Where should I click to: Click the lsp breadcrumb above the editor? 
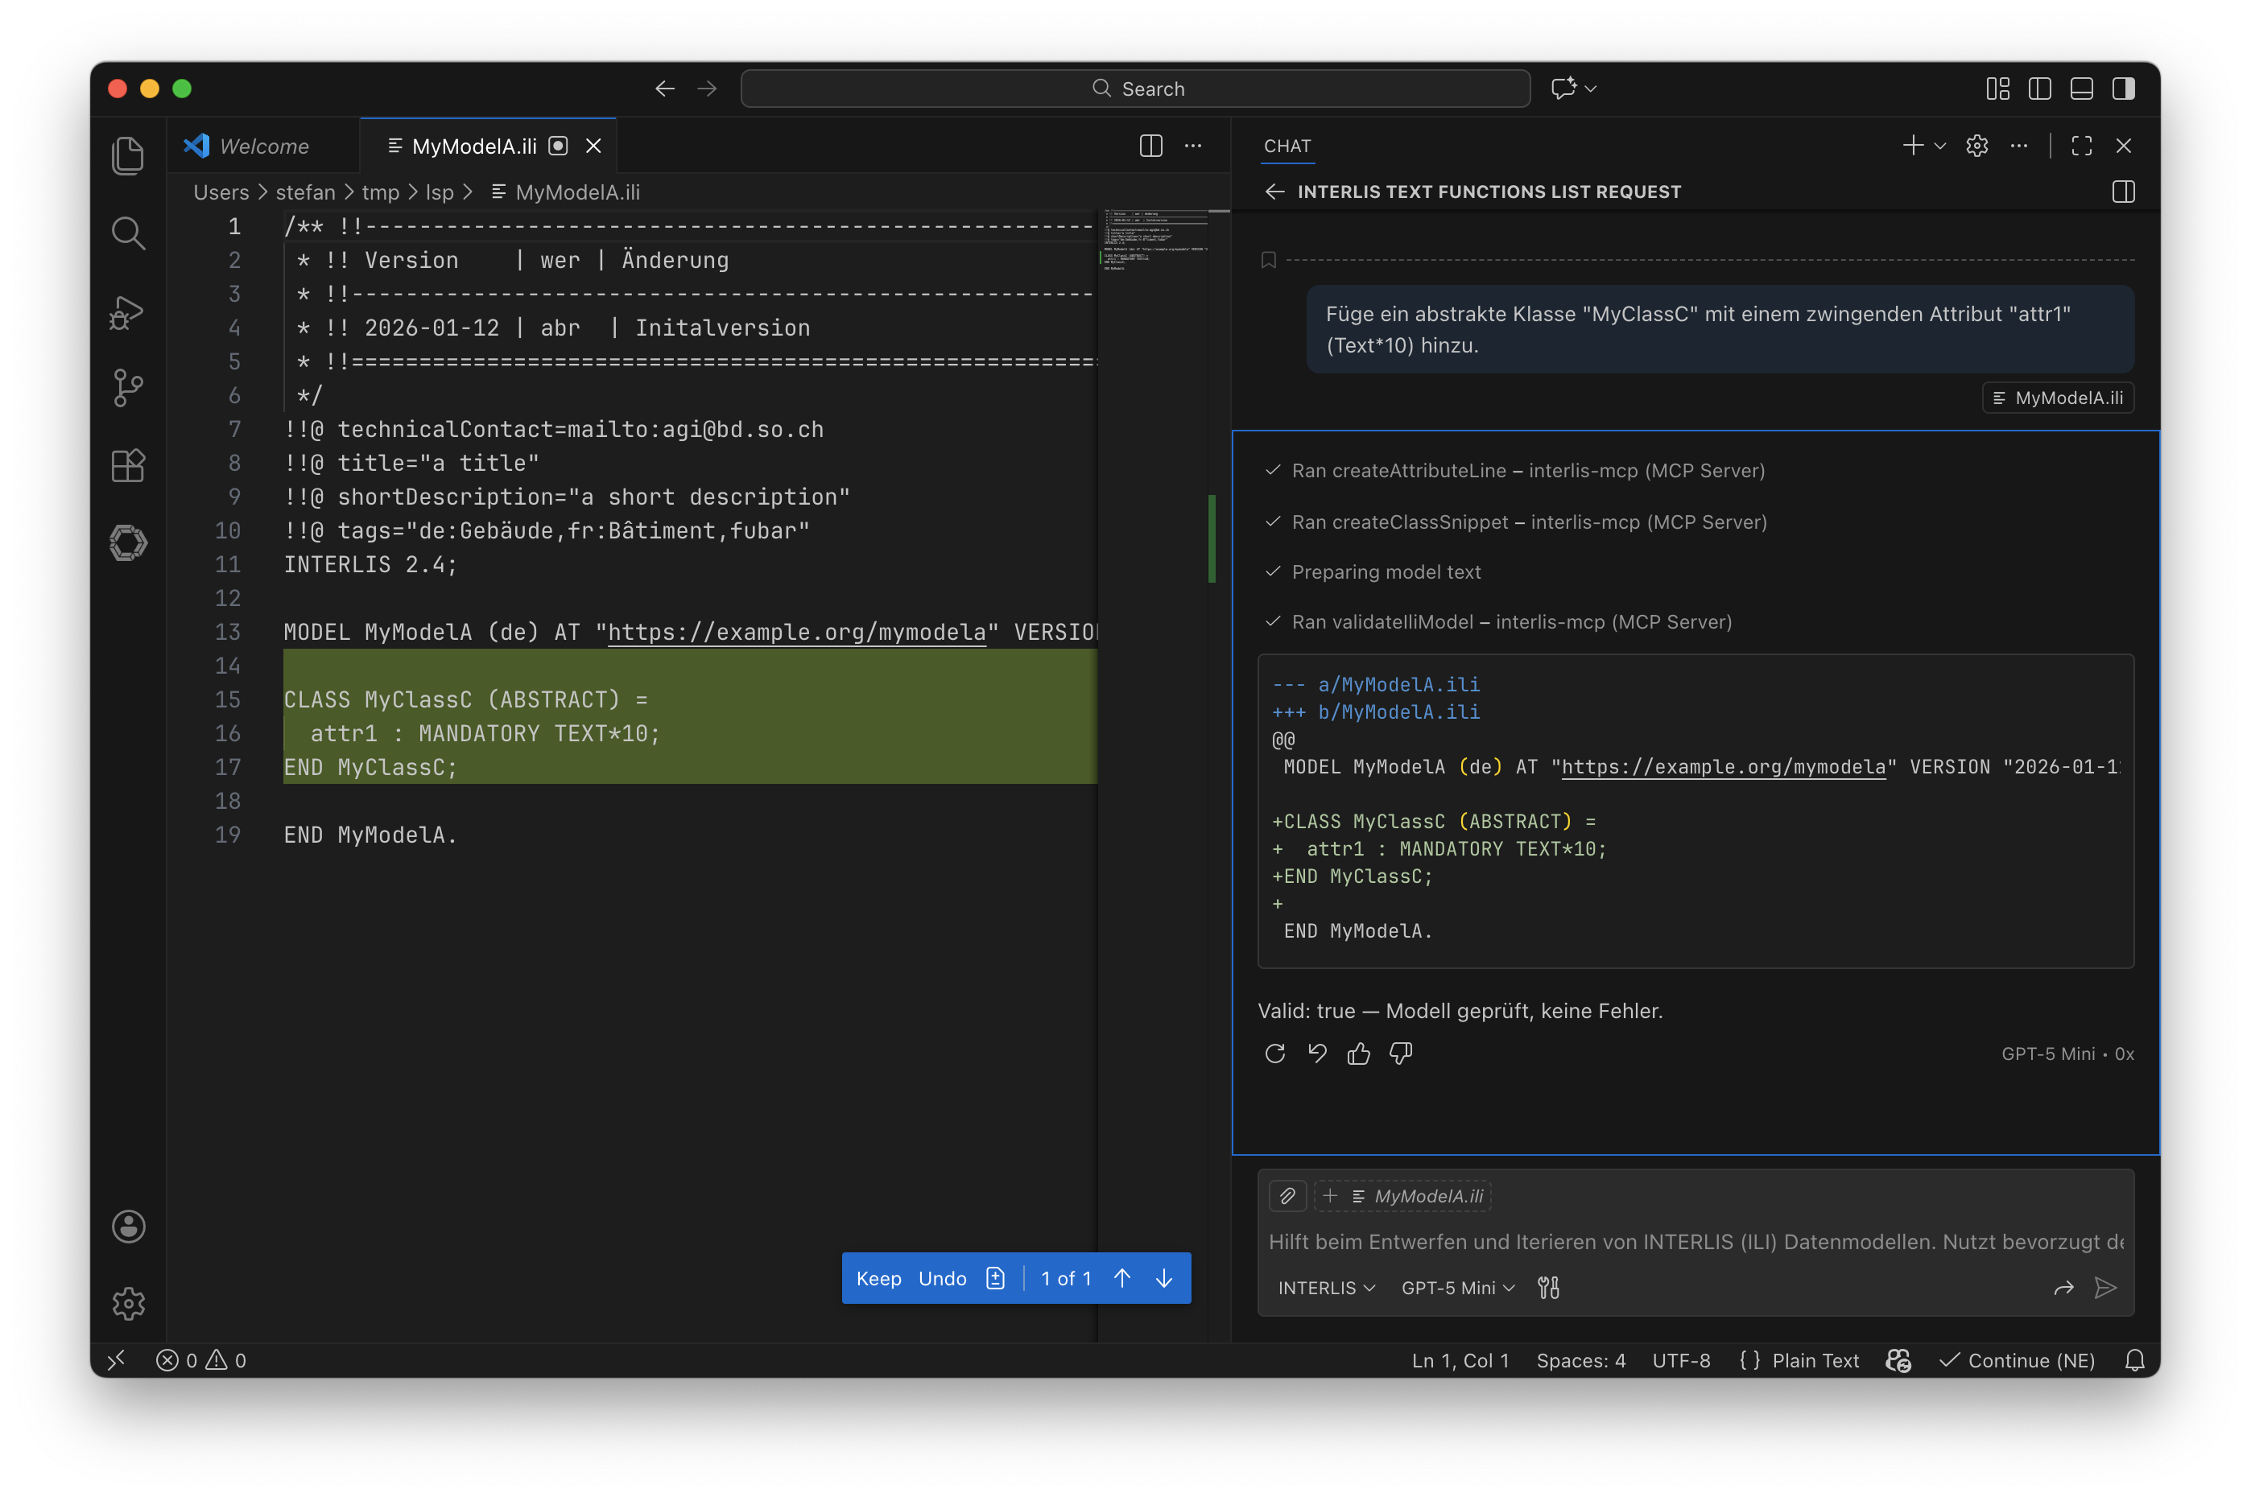[440, 192]
